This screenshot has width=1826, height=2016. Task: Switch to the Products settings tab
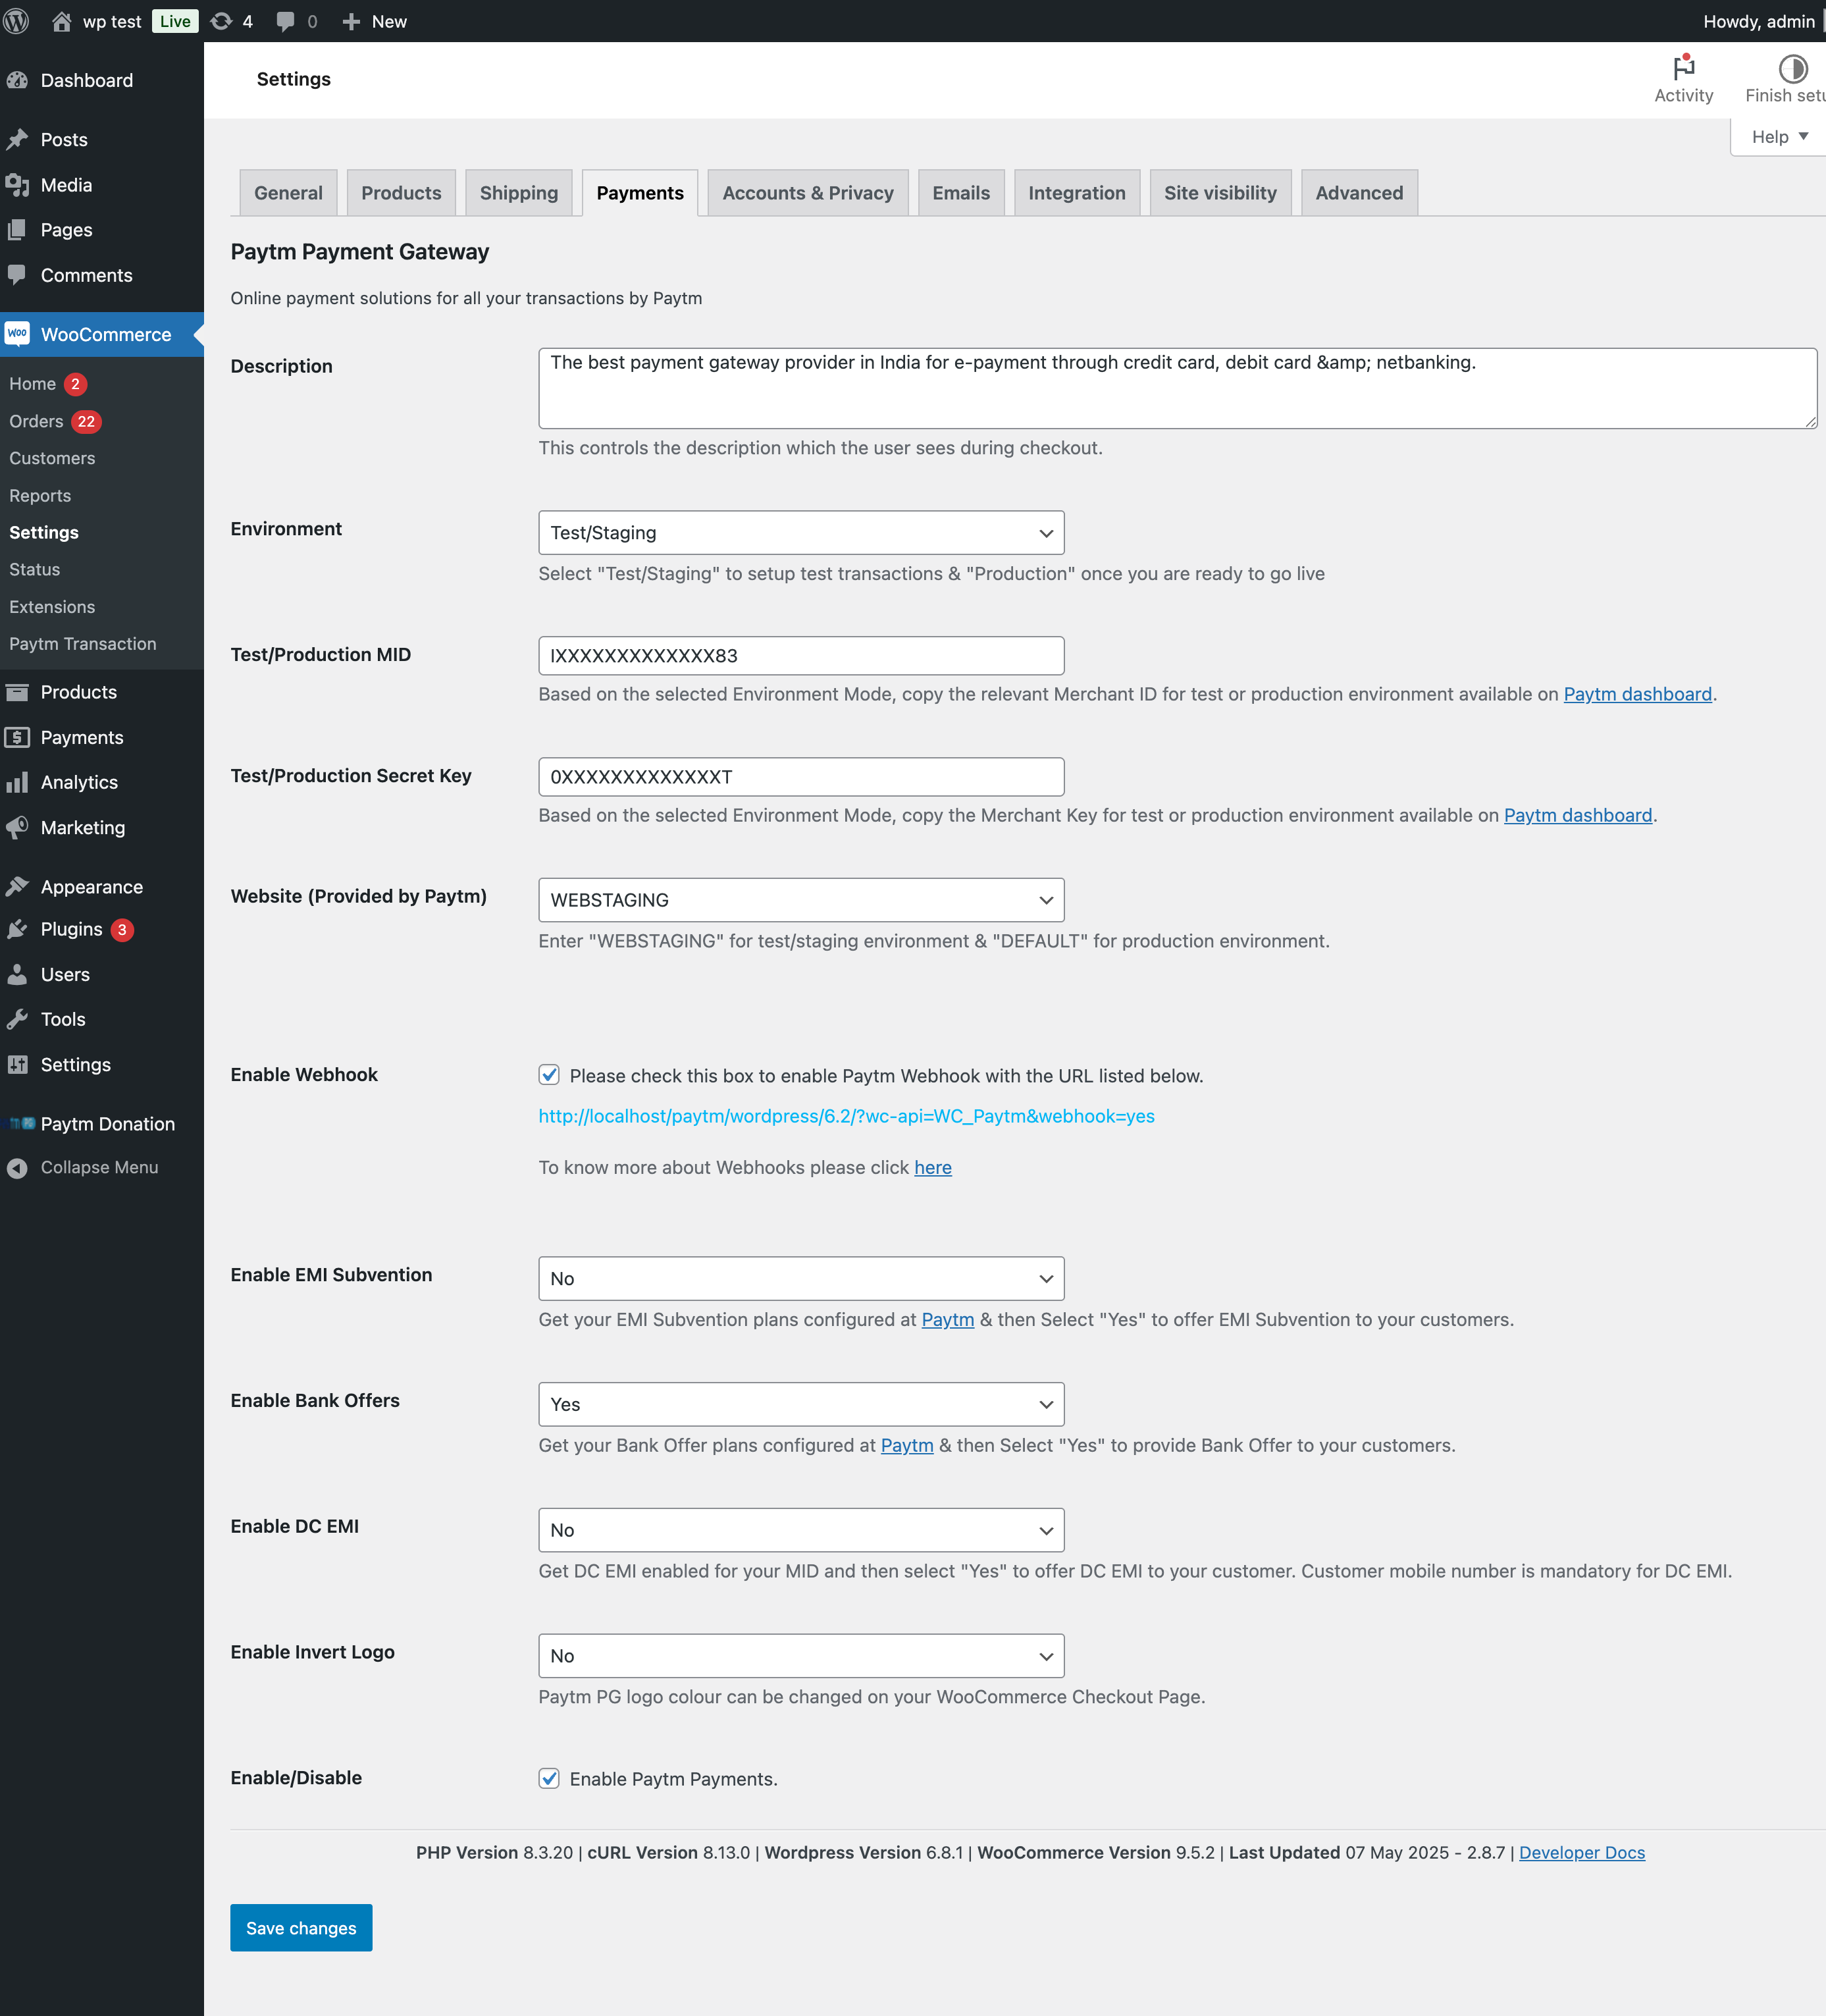(401, 193)
